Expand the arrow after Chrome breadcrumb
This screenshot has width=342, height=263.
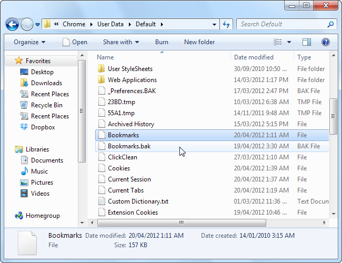tap(92, 24)
